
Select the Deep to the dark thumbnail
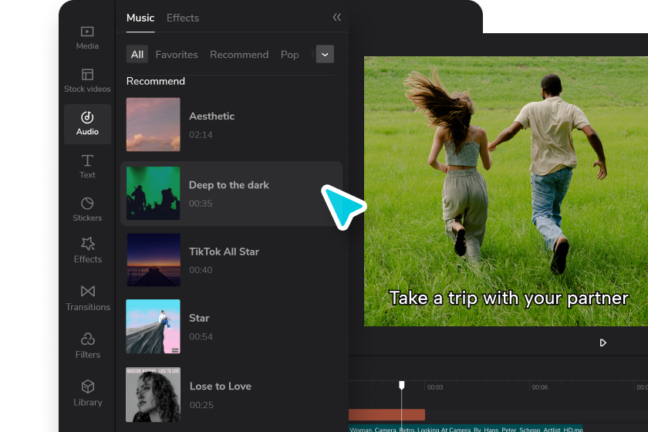pos(153,193)
